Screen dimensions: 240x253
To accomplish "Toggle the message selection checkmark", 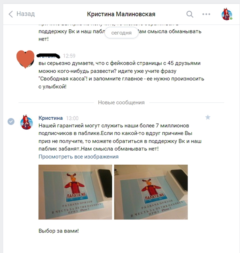I will 11,122.
